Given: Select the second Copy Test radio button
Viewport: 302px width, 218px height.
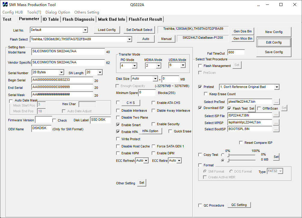Looking at the screenshot, I should pyautogui.click(x=223, y=160).
